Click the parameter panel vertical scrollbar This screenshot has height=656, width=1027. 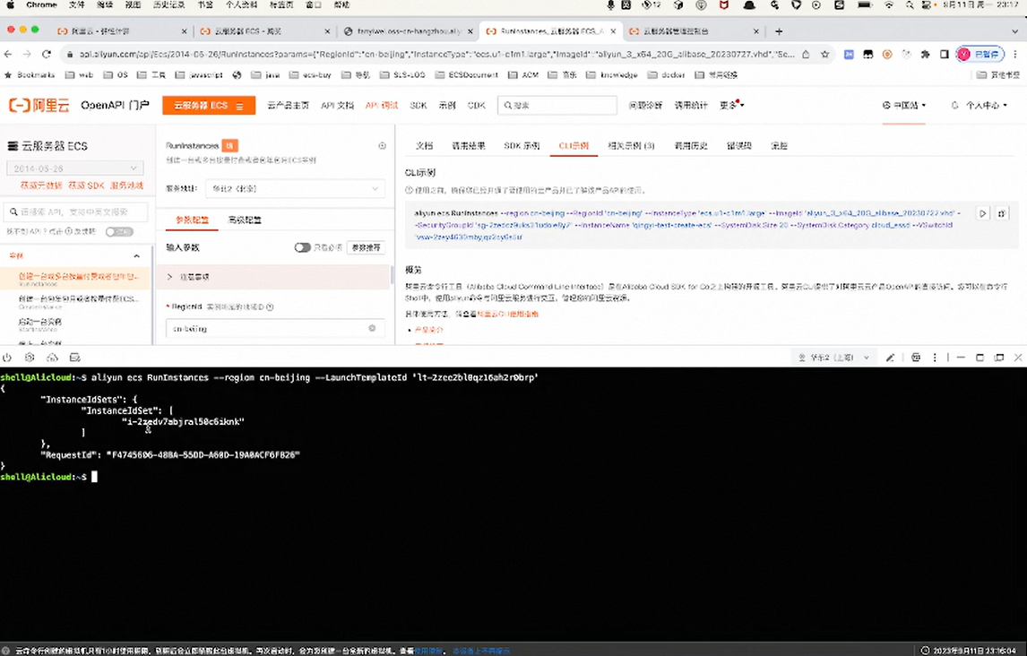tap(392, 276)
